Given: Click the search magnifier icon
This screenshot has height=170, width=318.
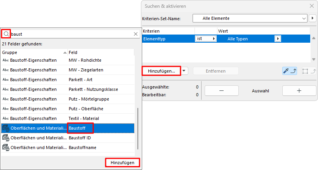Looking at the screenshot, I should [x=6, y=34].
